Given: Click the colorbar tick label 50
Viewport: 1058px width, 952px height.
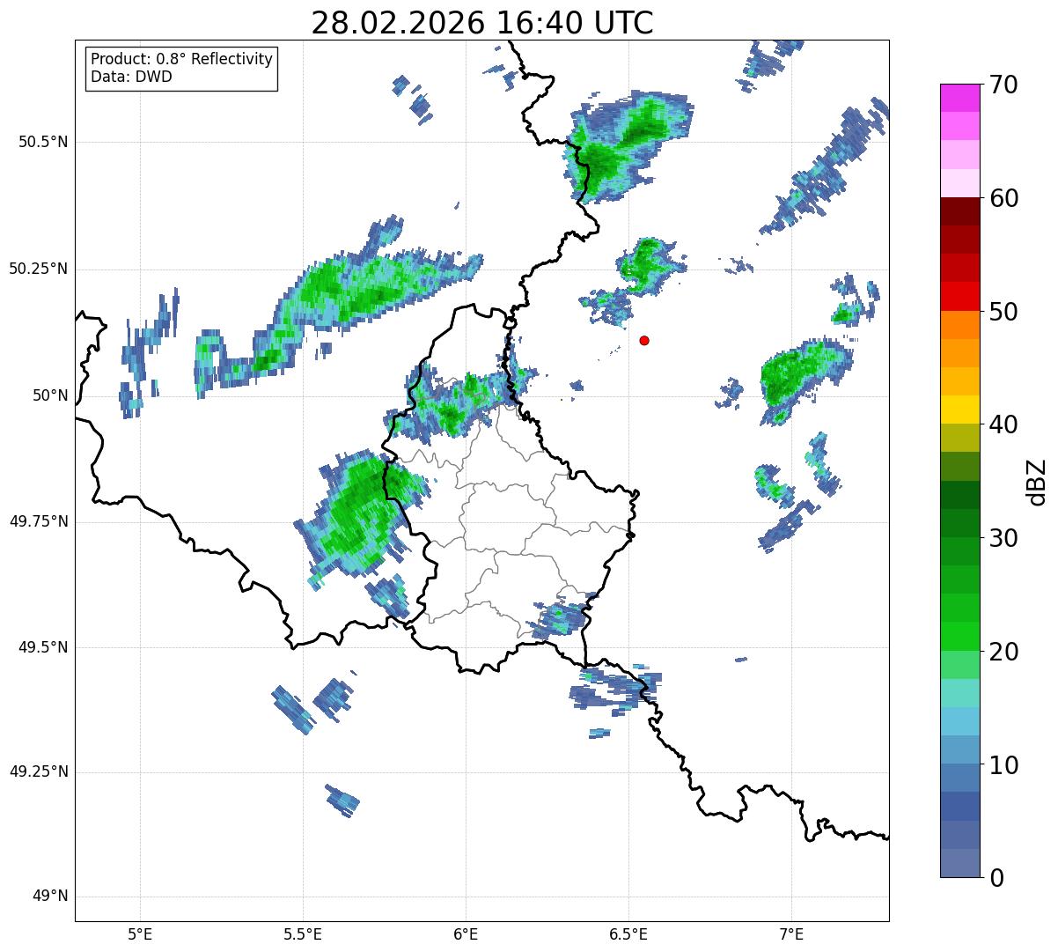Looking at the screenshot, I should tap(1003, 312).
